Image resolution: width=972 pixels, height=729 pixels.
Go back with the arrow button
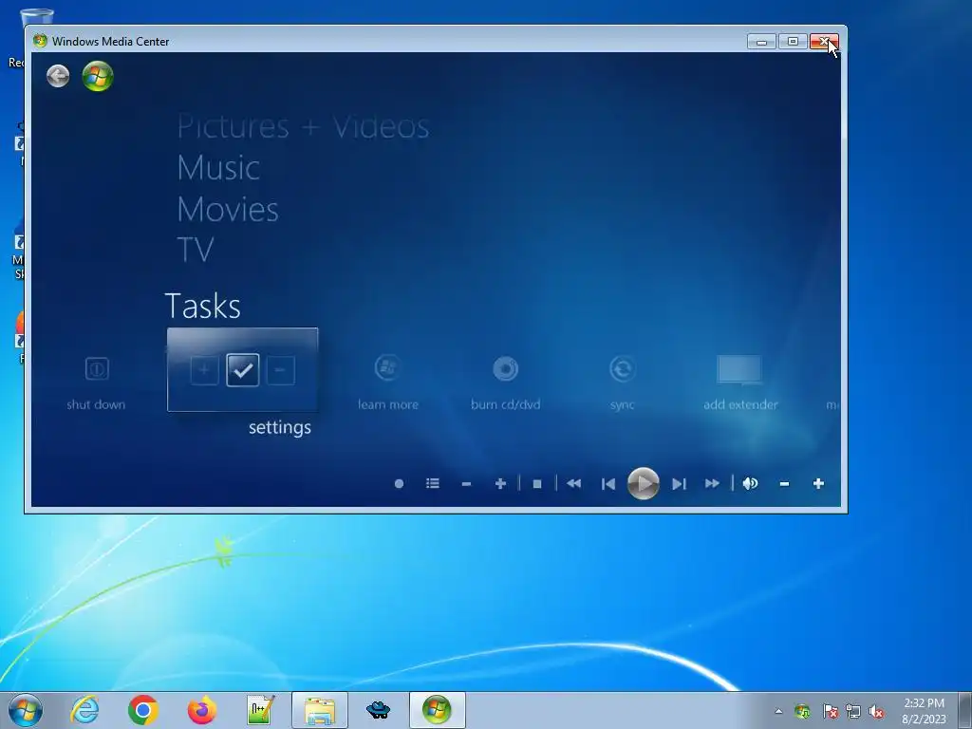point(58,76)
